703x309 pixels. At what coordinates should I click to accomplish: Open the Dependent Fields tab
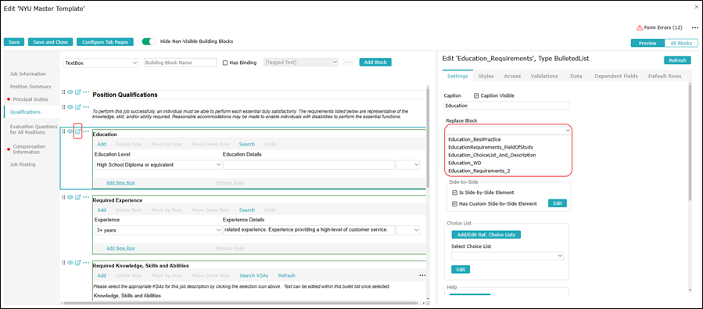pyautogui.click(x=616, y=76)
